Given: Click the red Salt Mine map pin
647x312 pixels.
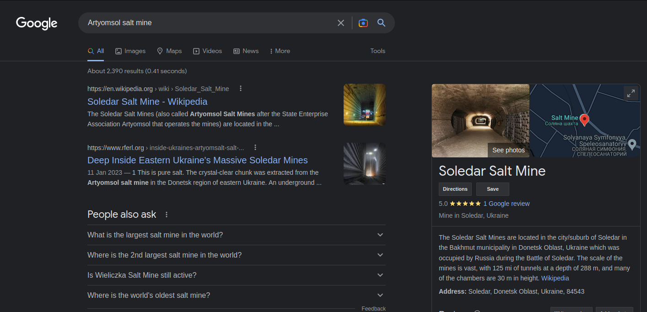Looking at the screenshot, I should (x=584, y=120).
